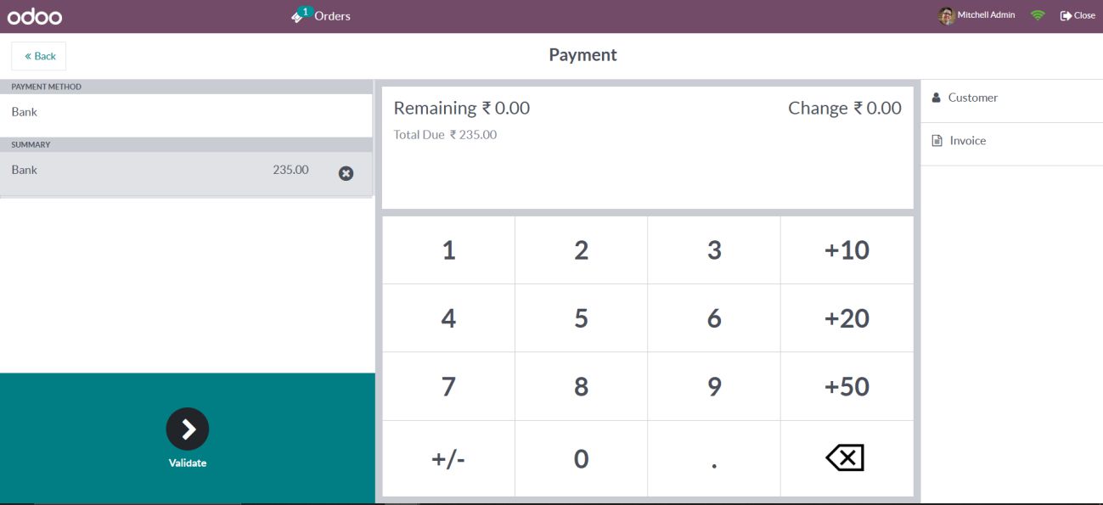
Task: Remove the Bank 235.00 payment line
Action: click(346, 173)
